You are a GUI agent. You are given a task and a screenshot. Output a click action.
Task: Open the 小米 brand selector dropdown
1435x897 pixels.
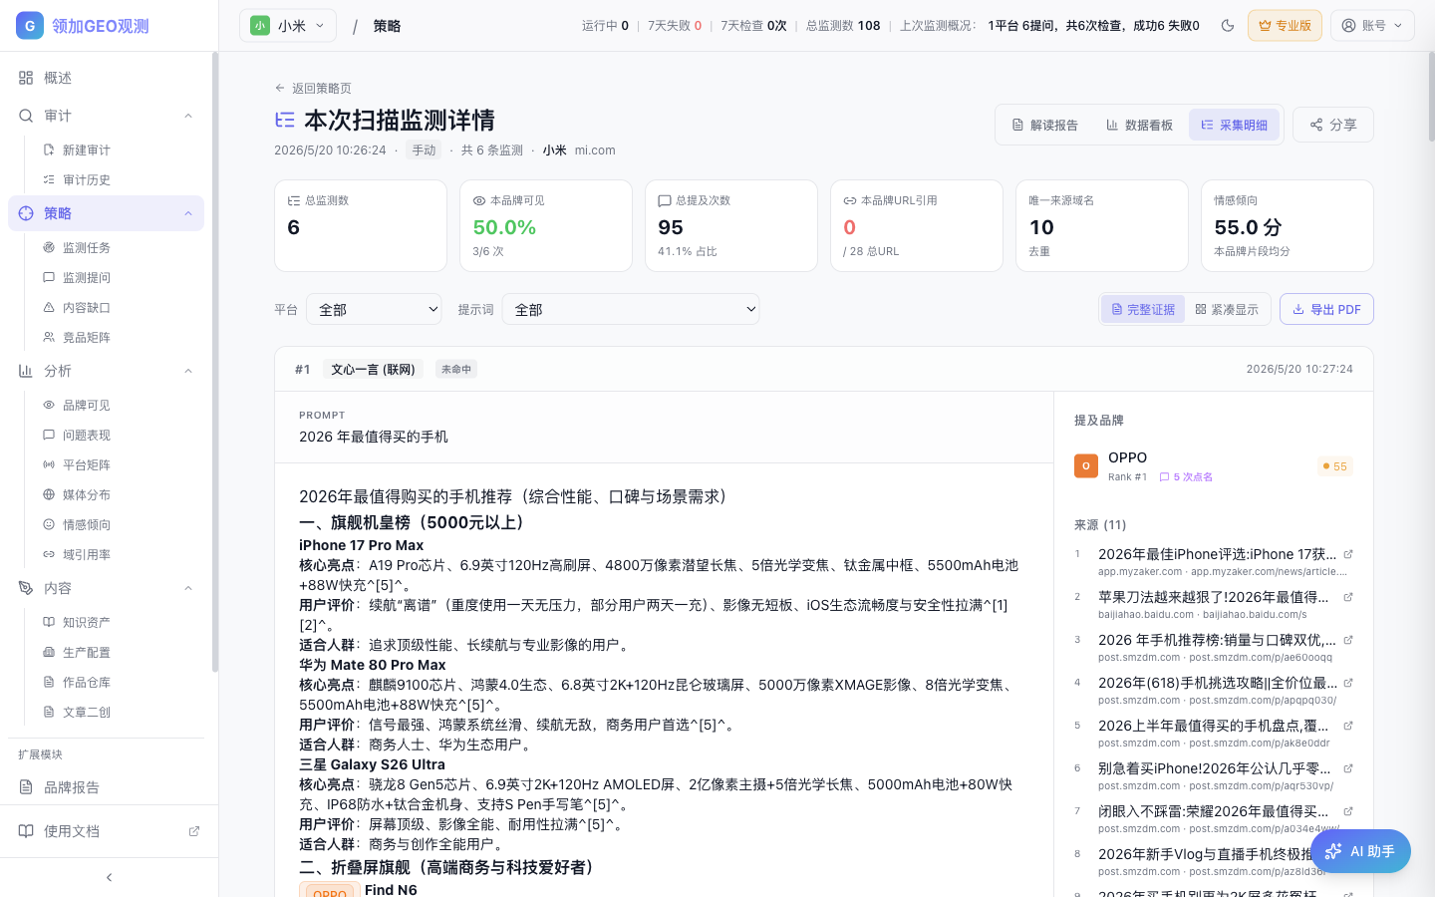pos(288,26)
